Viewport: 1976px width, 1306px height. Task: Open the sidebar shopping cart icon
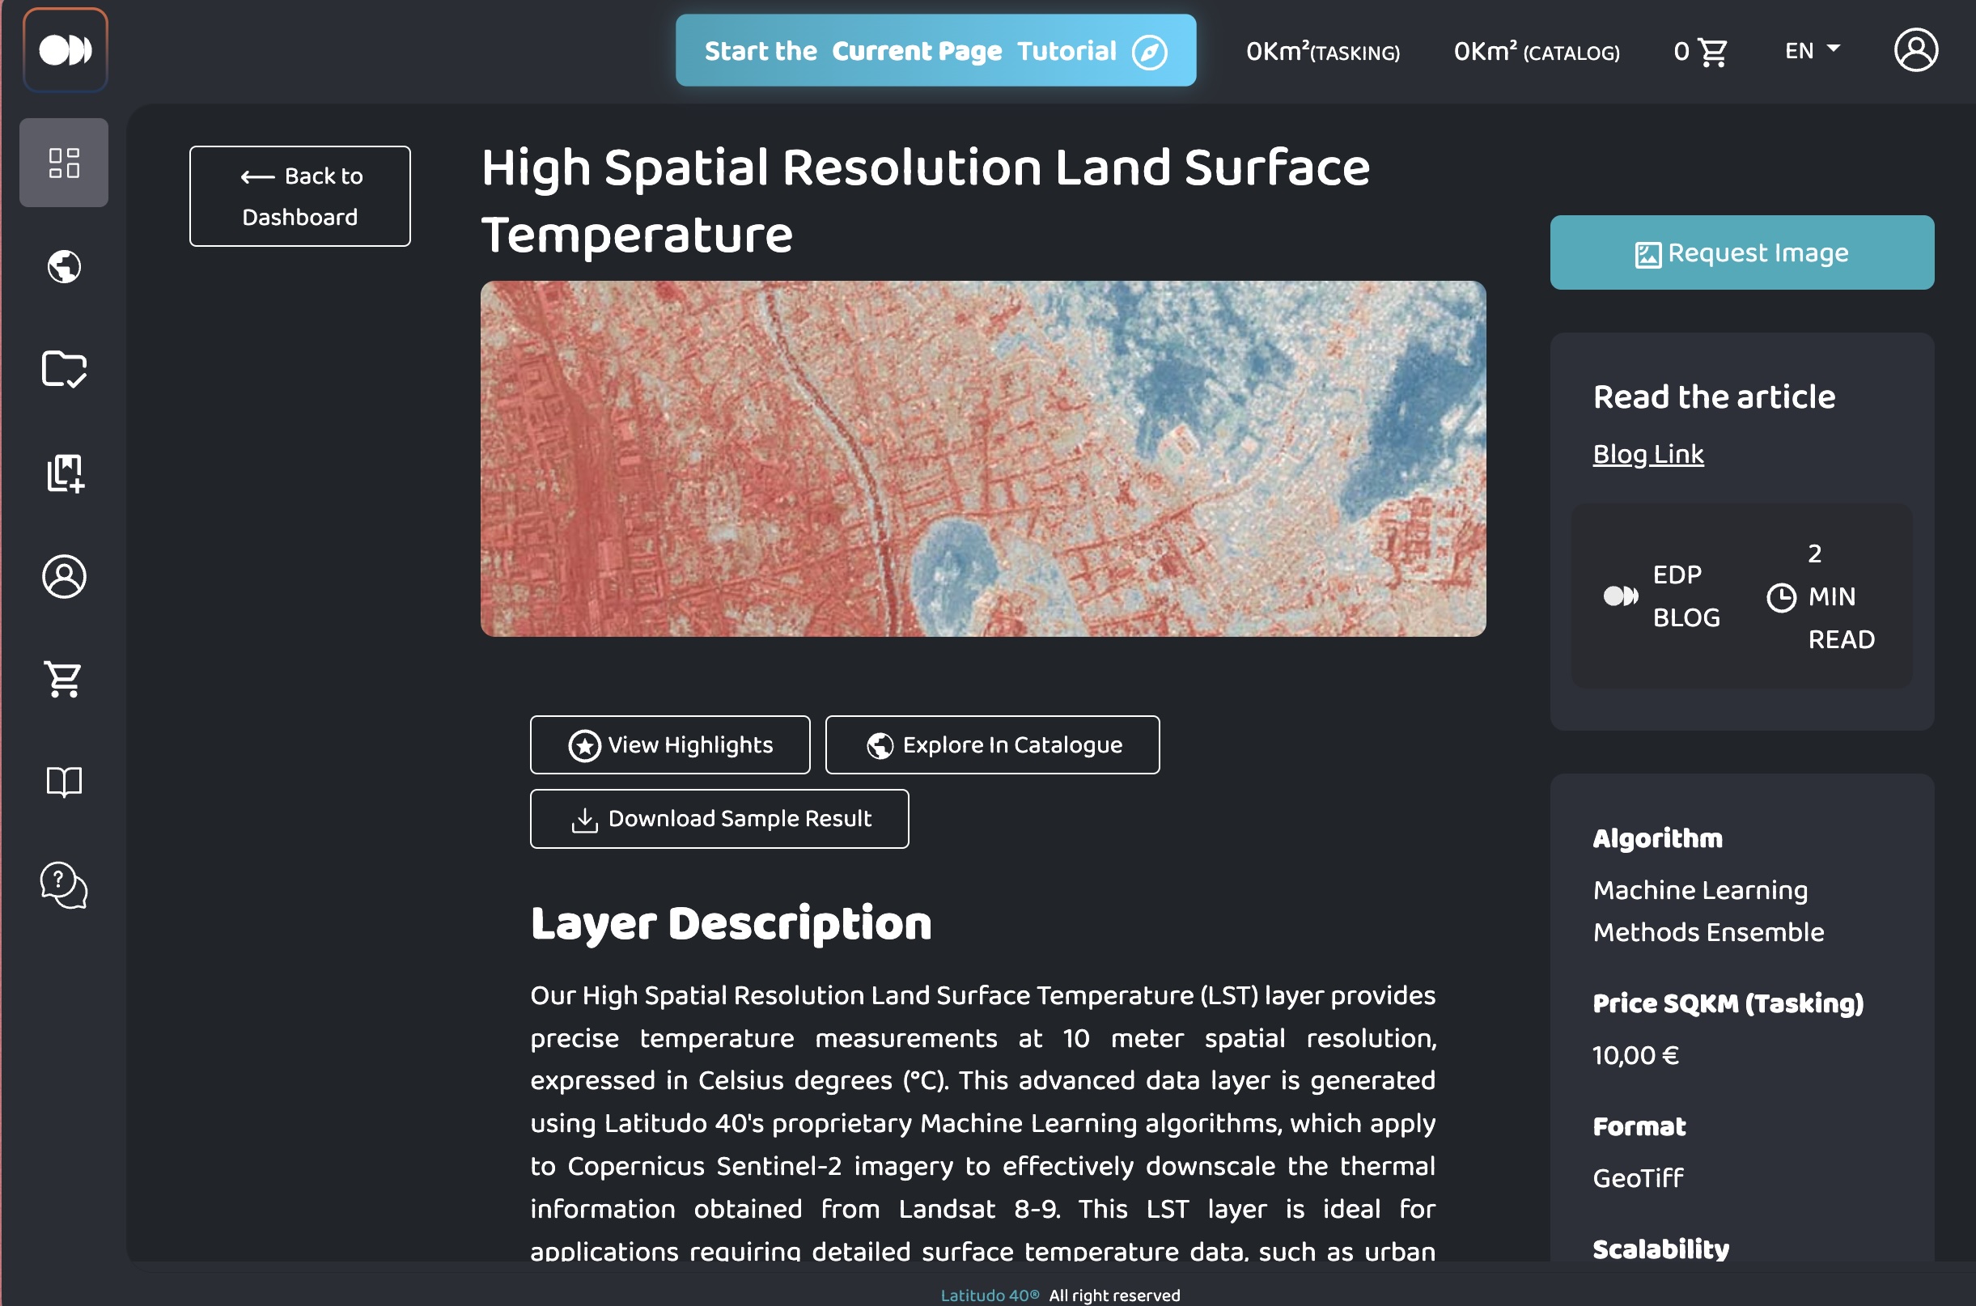[x=64, y=679]
